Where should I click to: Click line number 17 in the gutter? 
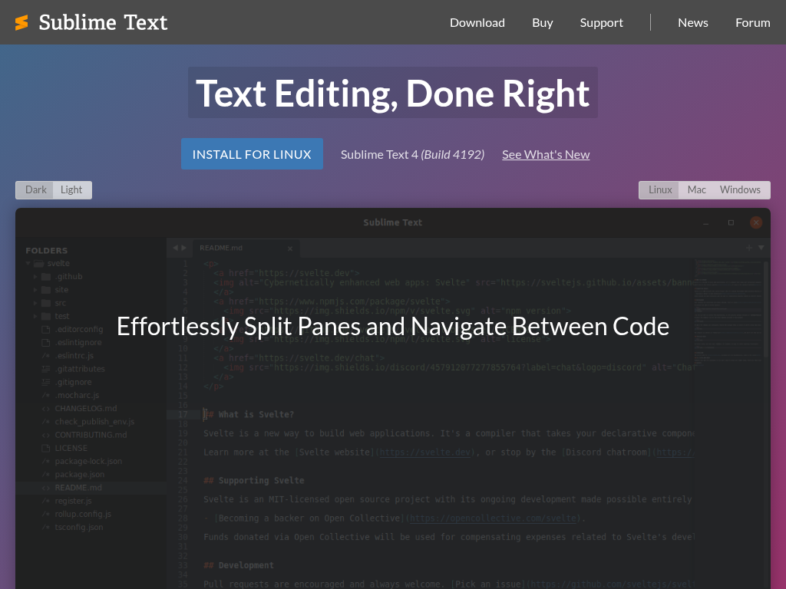[183, 415]
